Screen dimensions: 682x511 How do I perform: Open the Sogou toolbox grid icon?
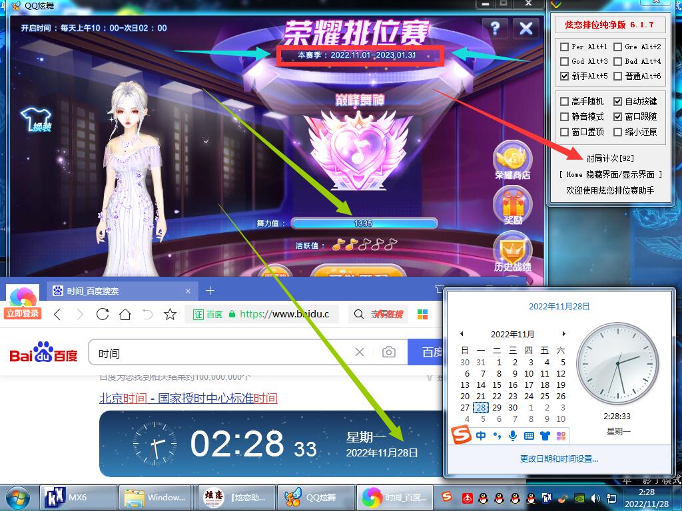pyautogui.click(x=561, y=435)
